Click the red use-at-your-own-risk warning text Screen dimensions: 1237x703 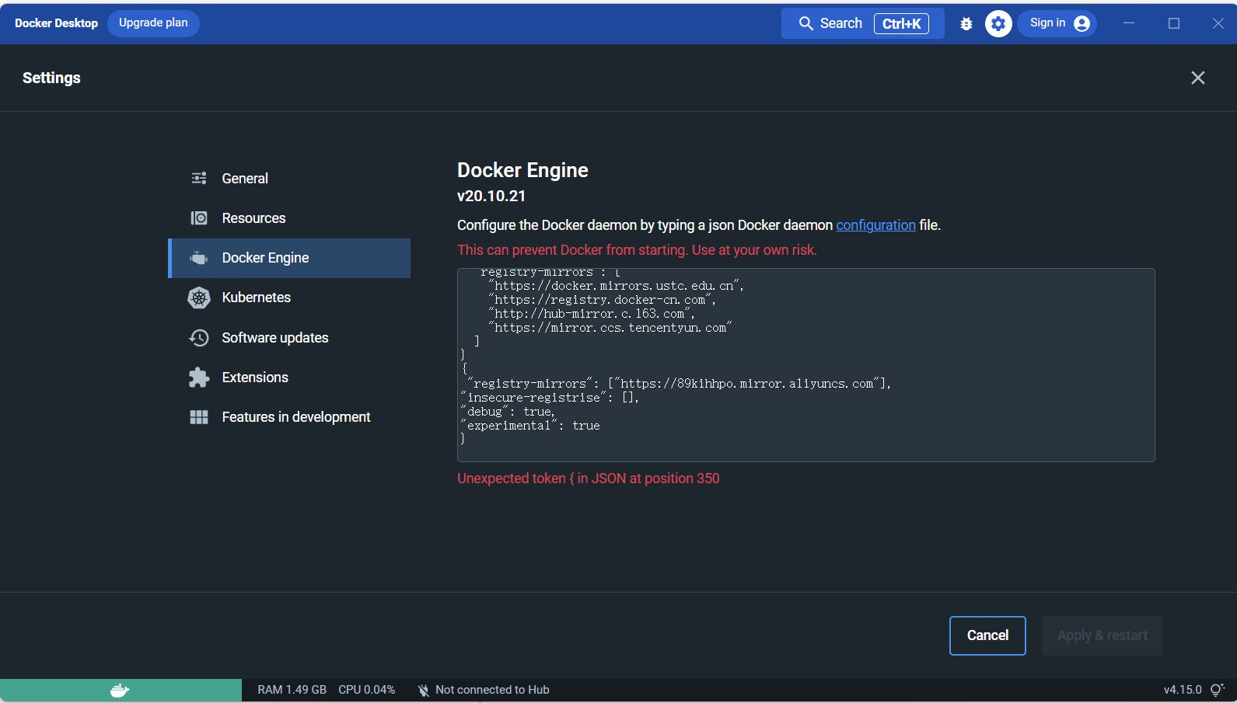coord(637,250)
